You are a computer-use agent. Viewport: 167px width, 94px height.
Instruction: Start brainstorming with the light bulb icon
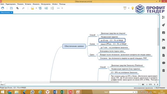pos(133,8)
